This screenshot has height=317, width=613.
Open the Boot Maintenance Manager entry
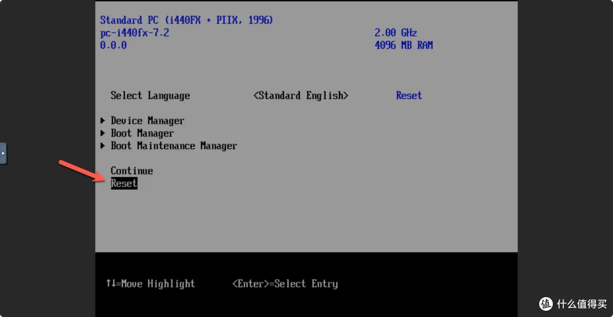(174, 145)
